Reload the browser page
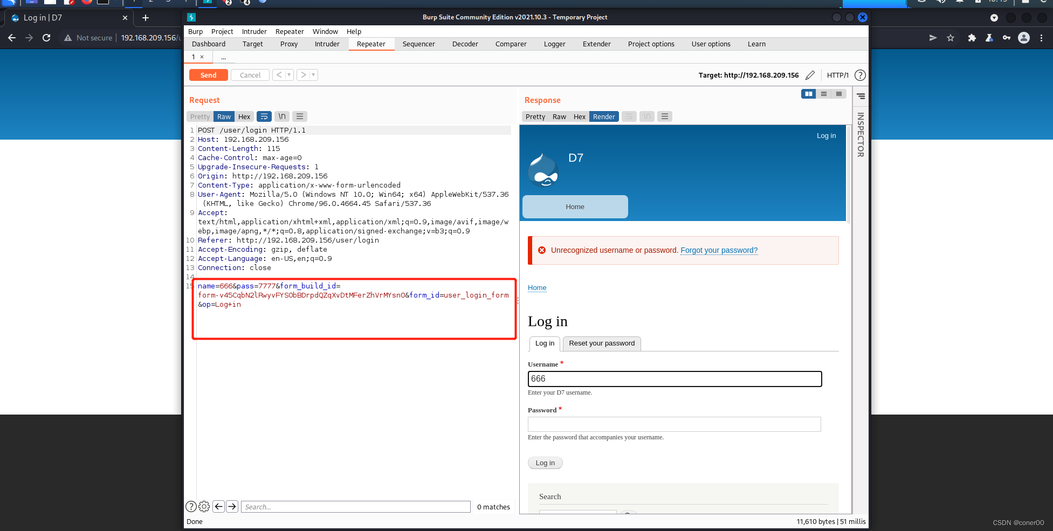 tap(46, 38)
